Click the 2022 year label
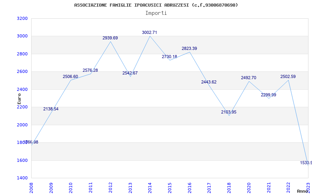 pos(289,188)
